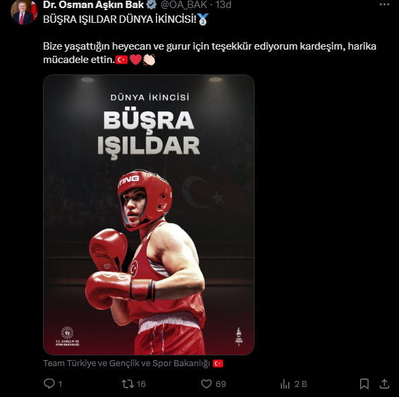Click the like count 69
The width and height of the screenshot is (399, 397).
[x=220, y=384]
